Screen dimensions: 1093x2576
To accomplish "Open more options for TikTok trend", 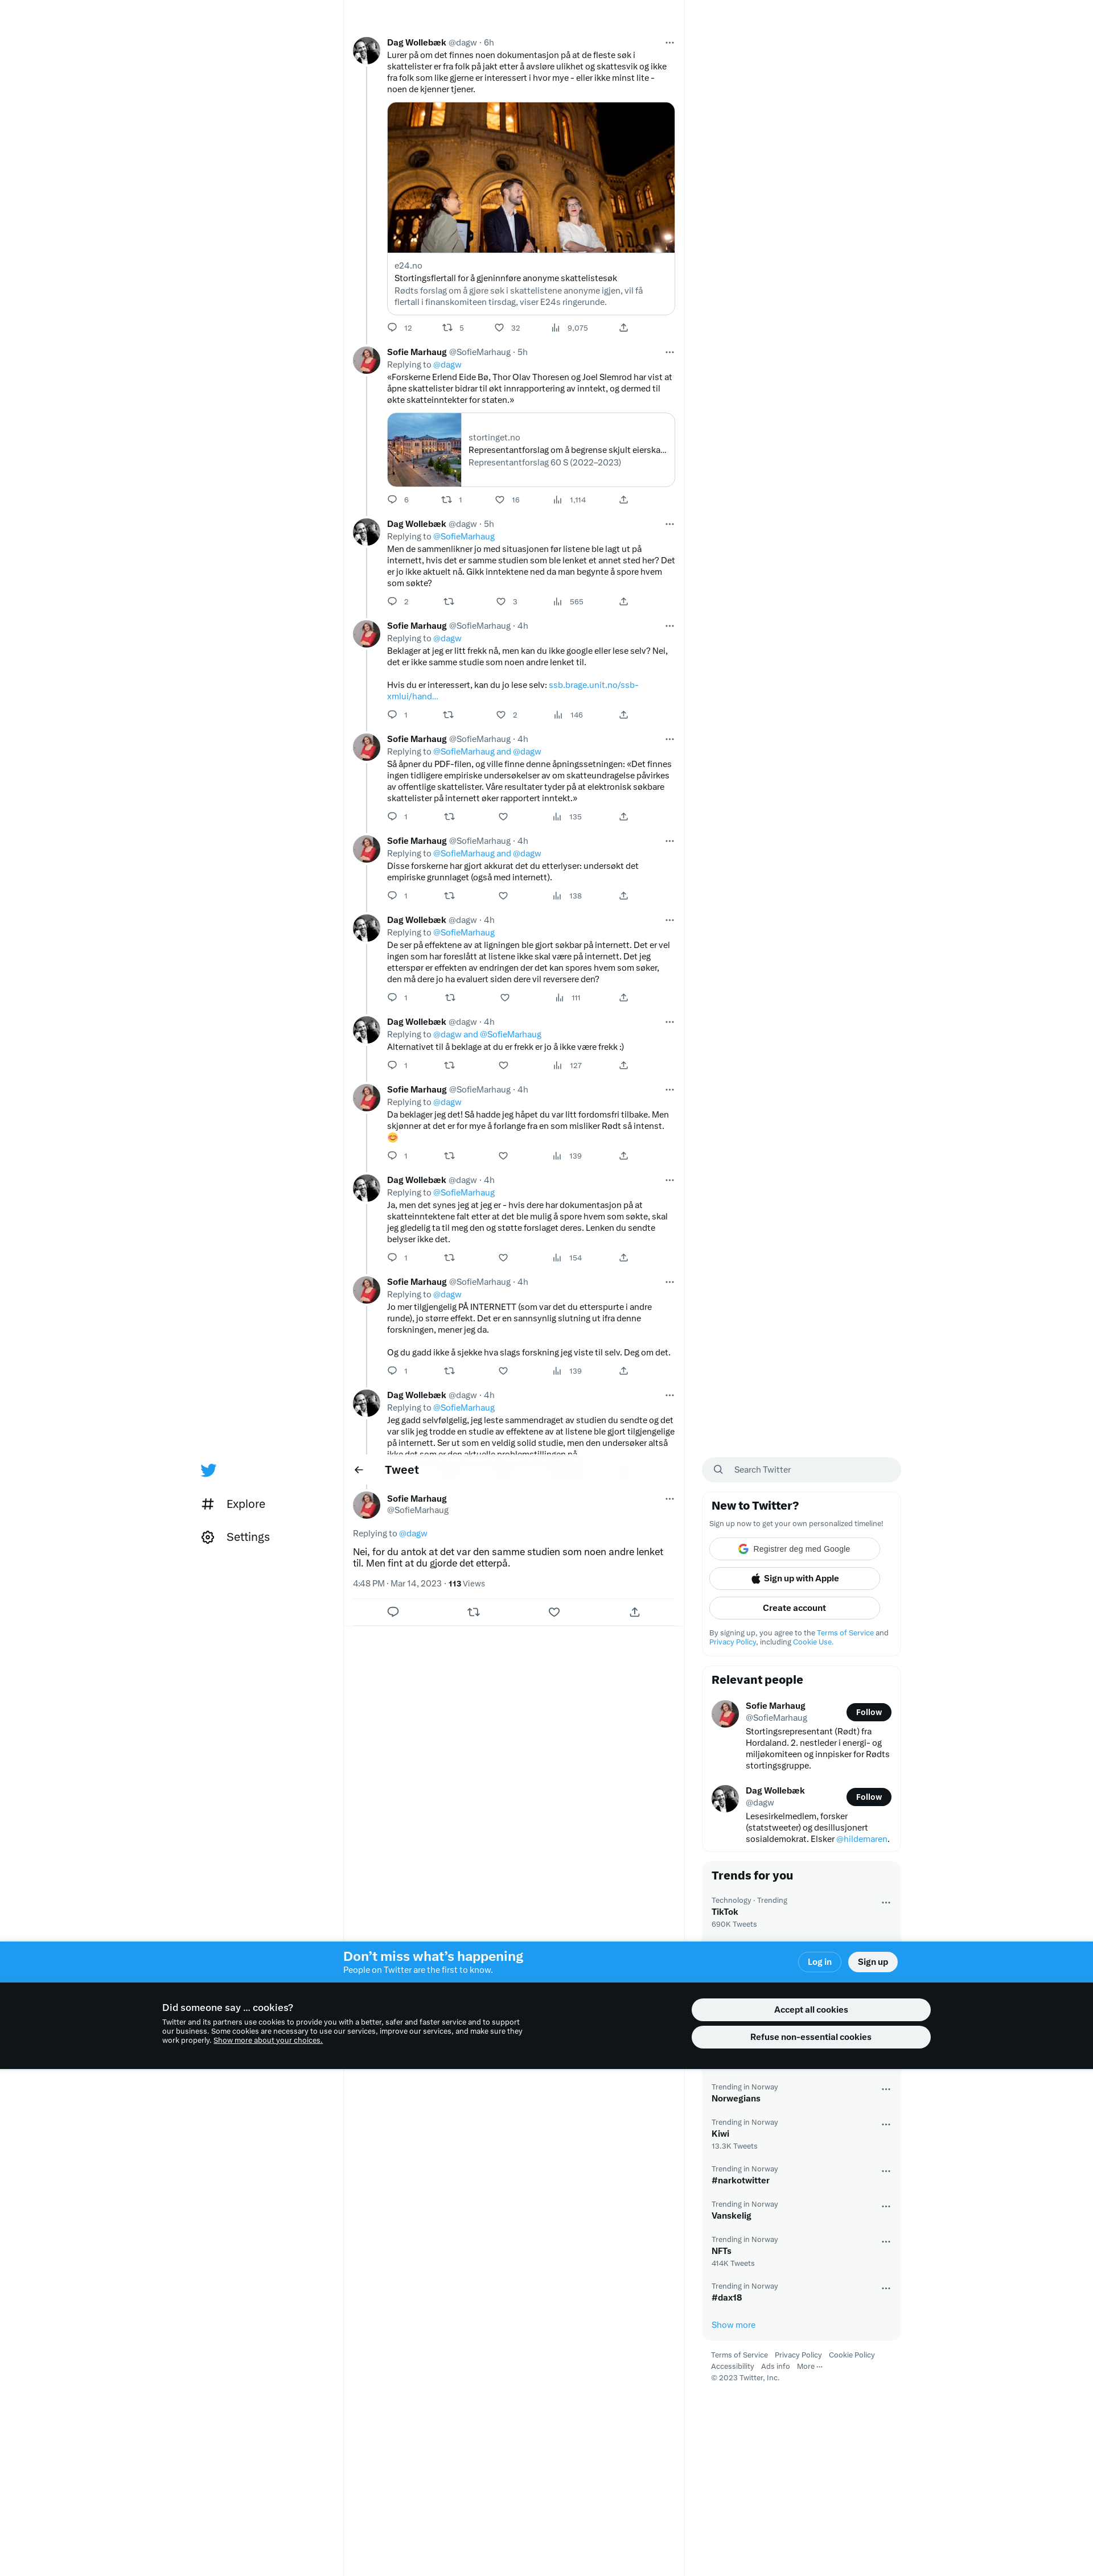I will 885,1903.
